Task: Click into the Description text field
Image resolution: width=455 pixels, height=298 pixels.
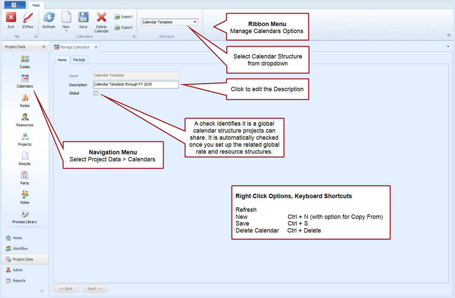Action: point(136,84)
